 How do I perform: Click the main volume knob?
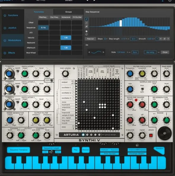(65, 74)
